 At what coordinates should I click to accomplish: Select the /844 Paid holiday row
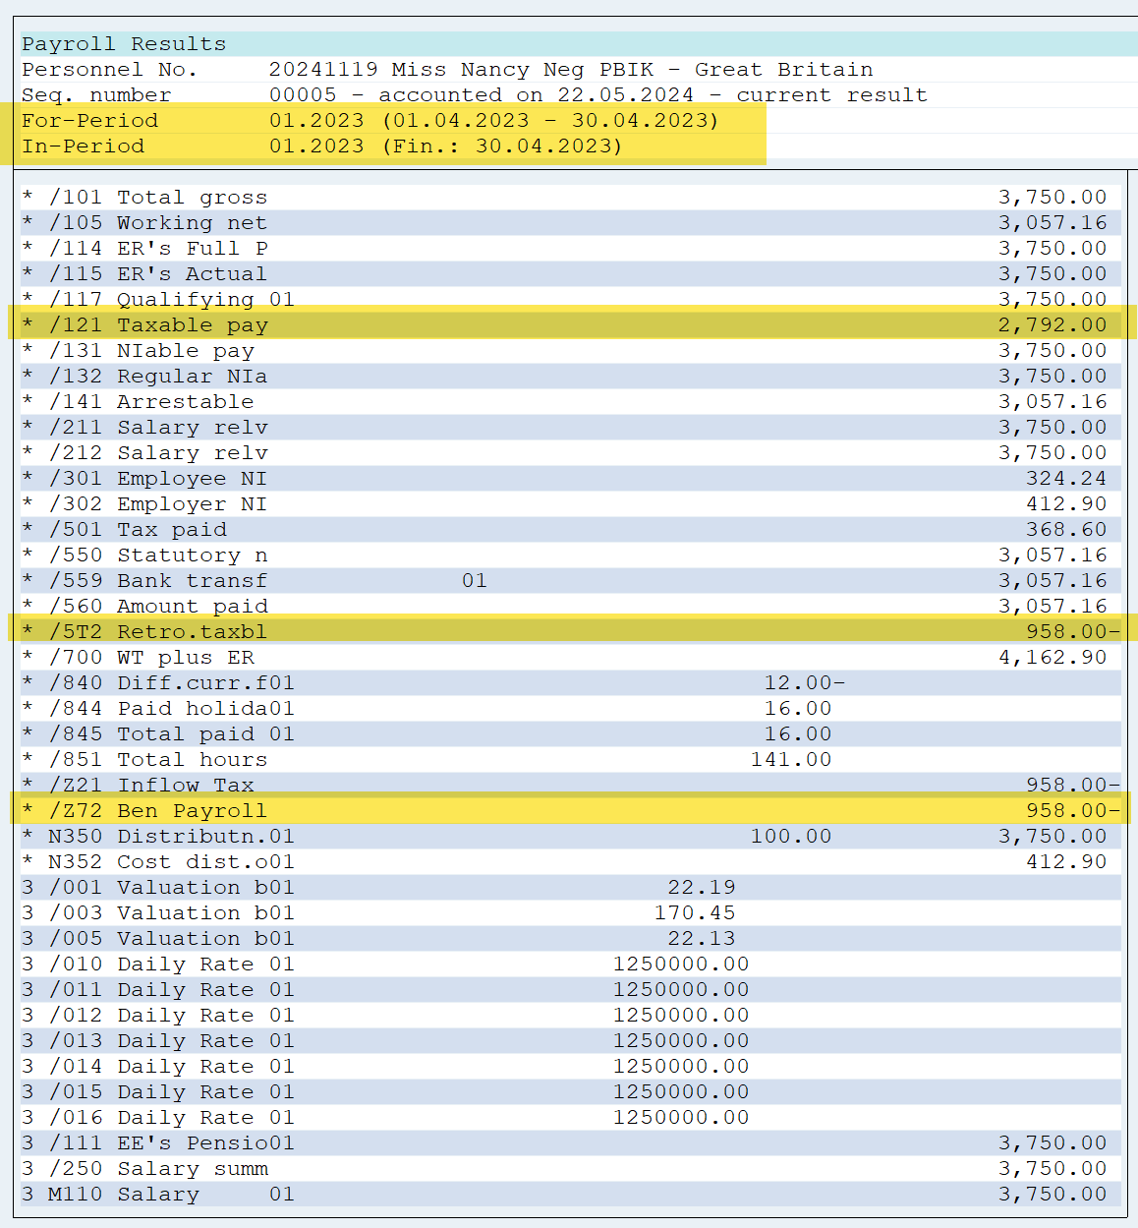pyautogui.click(x=570, y=709)
